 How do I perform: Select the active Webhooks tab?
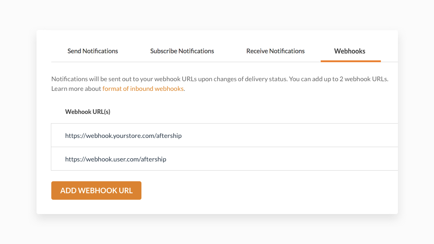350,51
